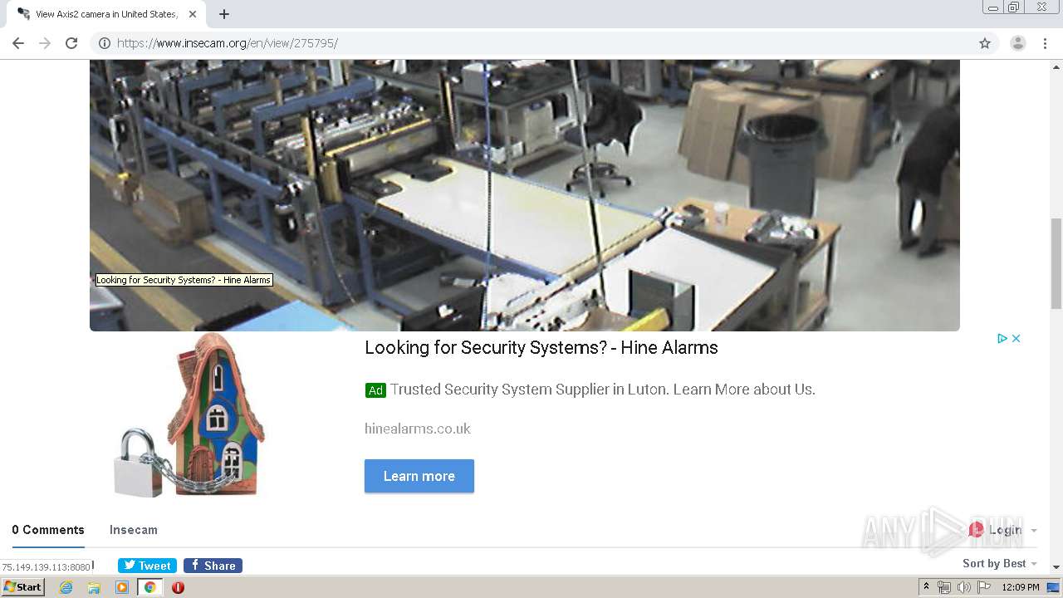1063x598 pixels.
Task: Open a new browser tab
Action: click(x=224, y=14)
